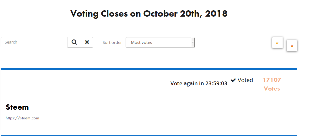Go to the previous page of results
This screenshot has width=319, height=136.
click(x=277, y=43)
